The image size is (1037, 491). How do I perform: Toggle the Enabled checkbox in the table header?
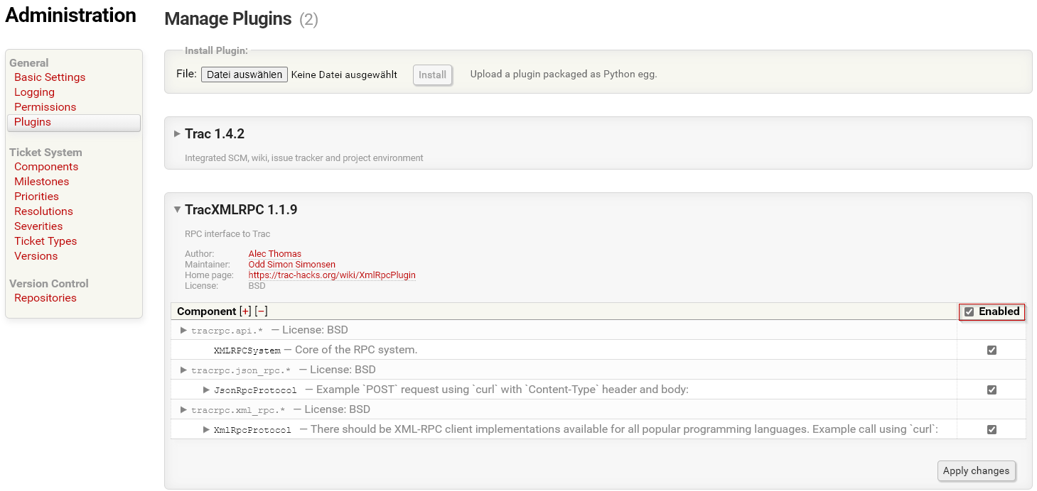click(969, 311)
